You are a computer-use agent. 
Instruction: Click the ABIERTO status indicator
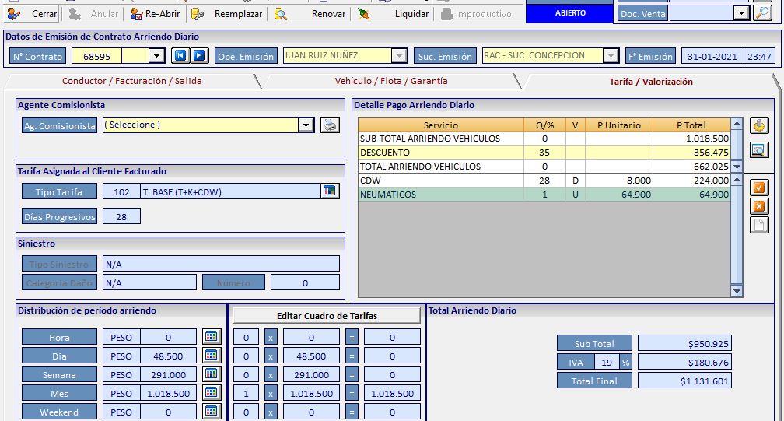click(570, 13)
